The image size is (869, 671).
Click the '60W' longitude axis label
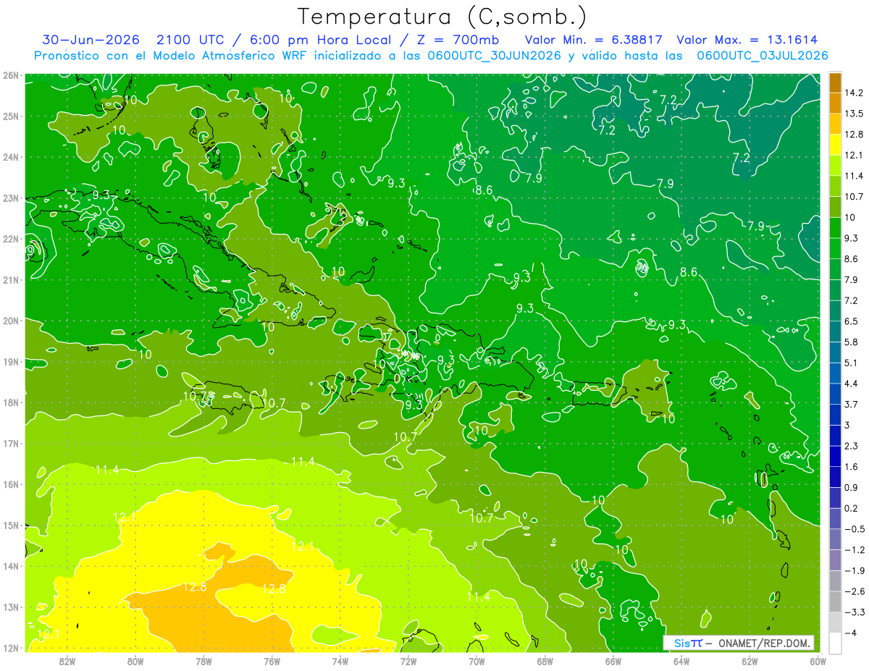[x=818, y=661]
